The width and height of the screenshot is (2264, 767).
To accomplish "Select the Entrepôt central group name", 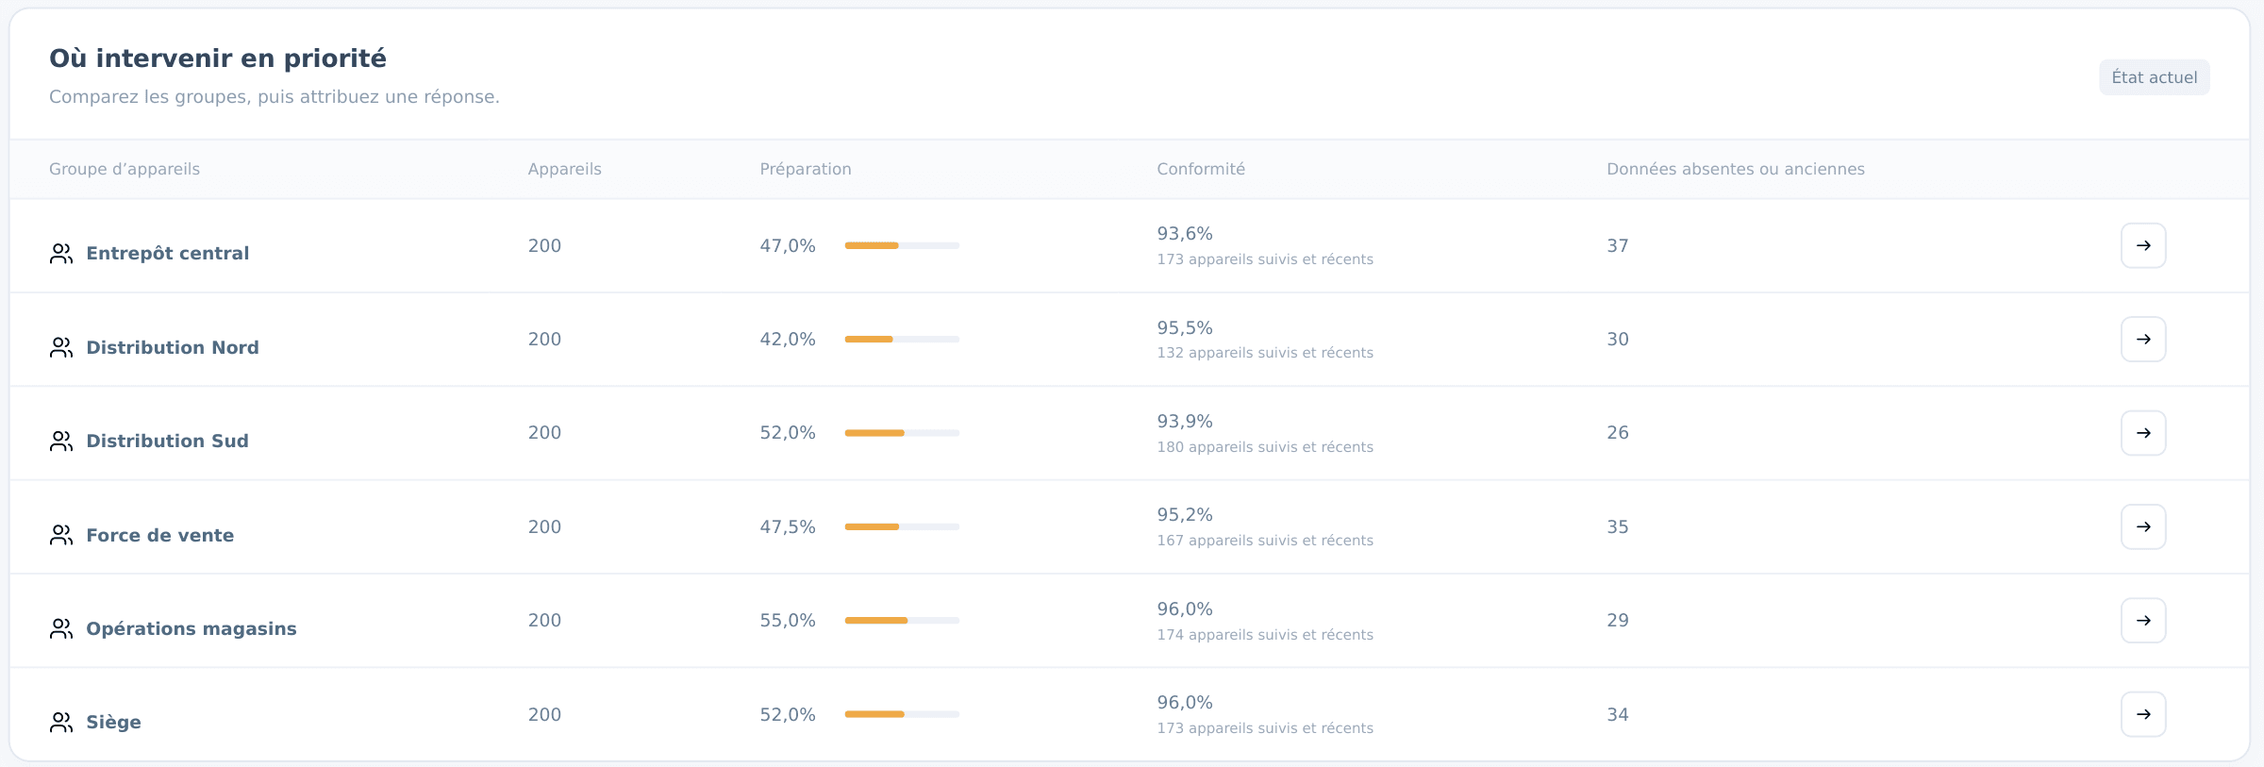I will tap(168, 254).
